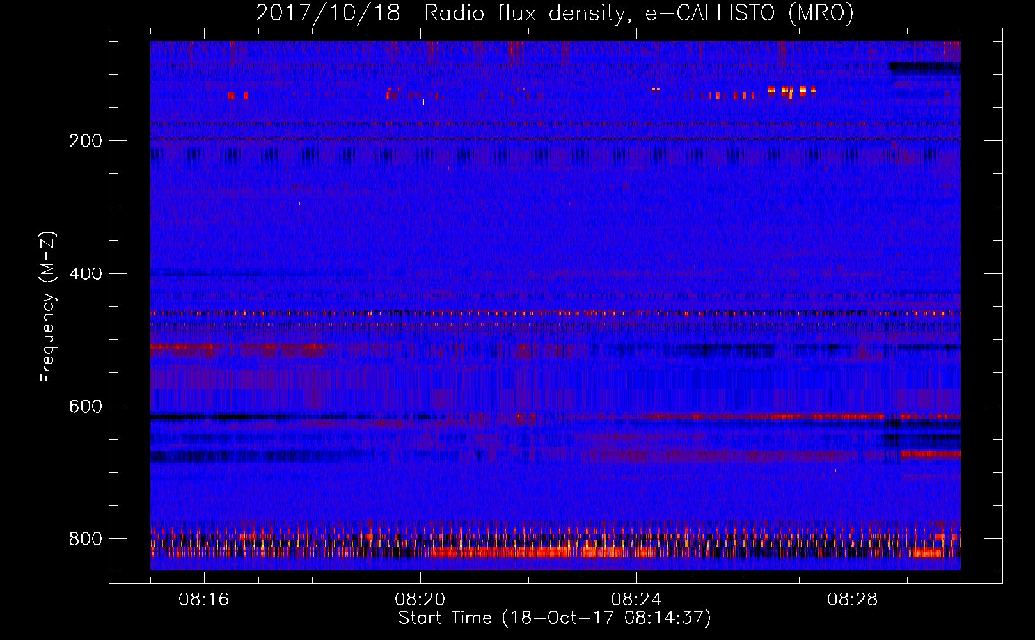This screenshot has height=640, width=1035.
Task: Click the 400 frequency tick label
Action: pyautogui.click(x=86, y=274)
